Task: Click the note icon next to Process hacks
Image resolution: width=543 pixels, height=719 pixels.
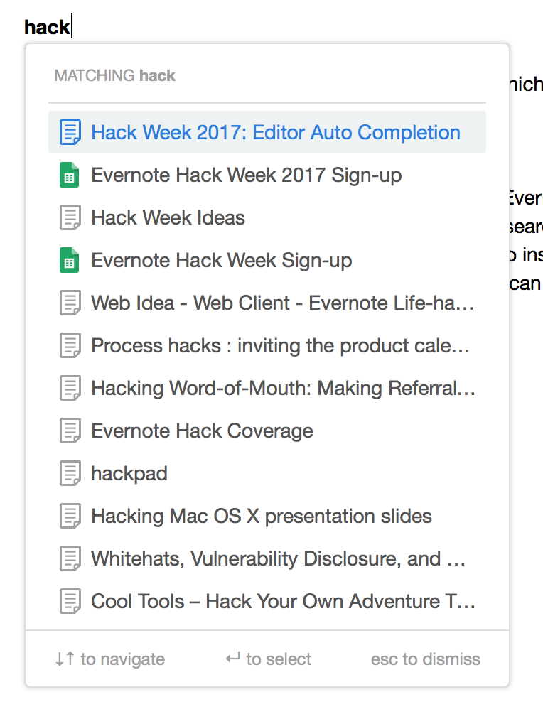Action: point(70,345)
